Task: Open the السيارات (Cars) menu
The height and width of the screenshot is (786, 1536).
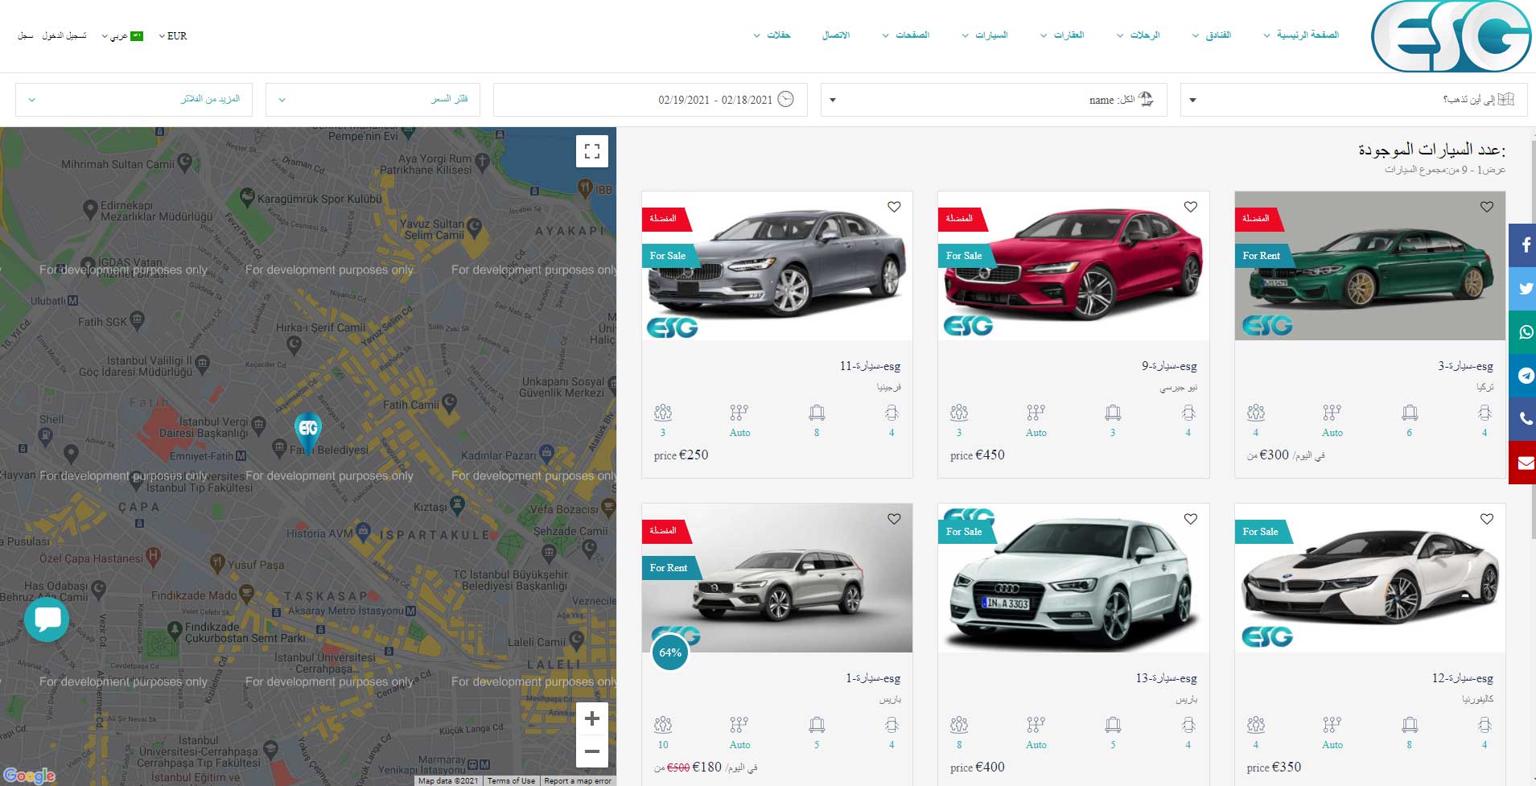Action: pyautogui.click(x=986, y=35)
